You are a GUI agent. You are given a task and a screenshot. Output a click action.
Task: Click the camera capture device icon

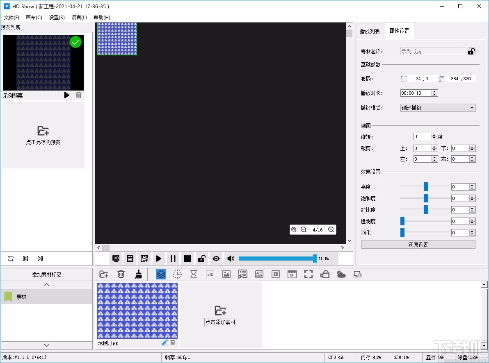coord(325,274)
